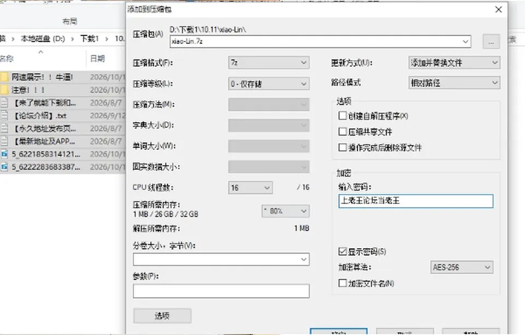525x335 pixels.
Task: Select the file 【永久地址发布页...
Action: tap(44, 128)
